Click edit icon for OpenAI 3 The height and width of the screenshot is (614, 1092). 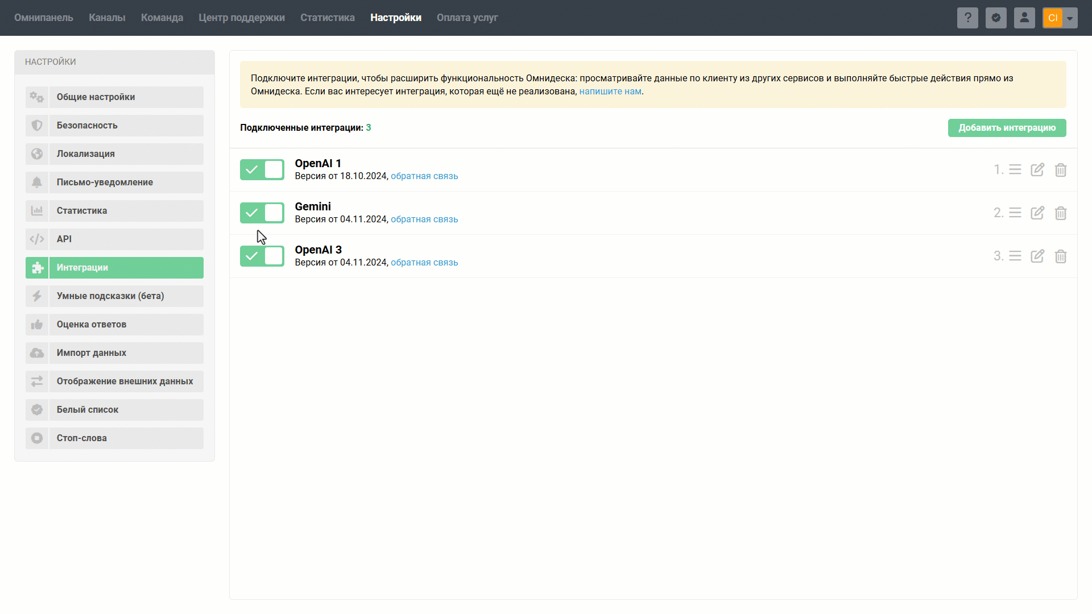pyautogui.click(x=1037, y=256)
